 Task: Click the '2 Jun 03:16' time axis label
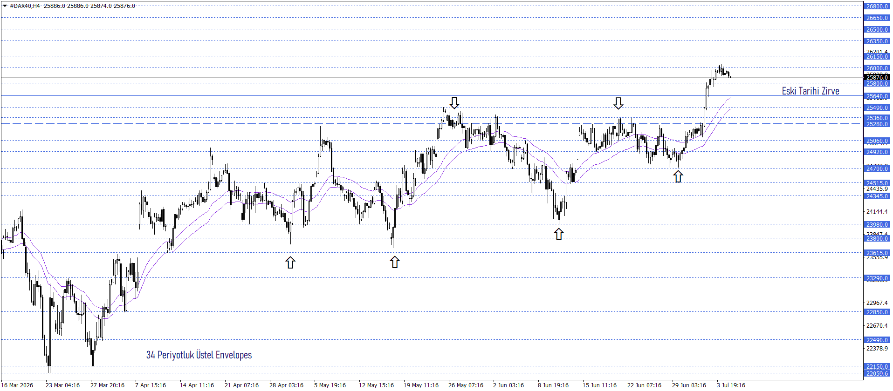(x=508, y=385)
